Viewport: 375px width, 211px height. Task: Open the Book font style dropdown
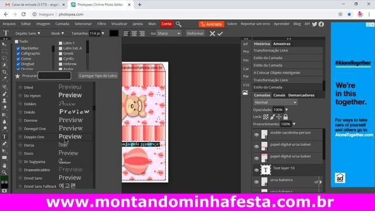point(57,33)
